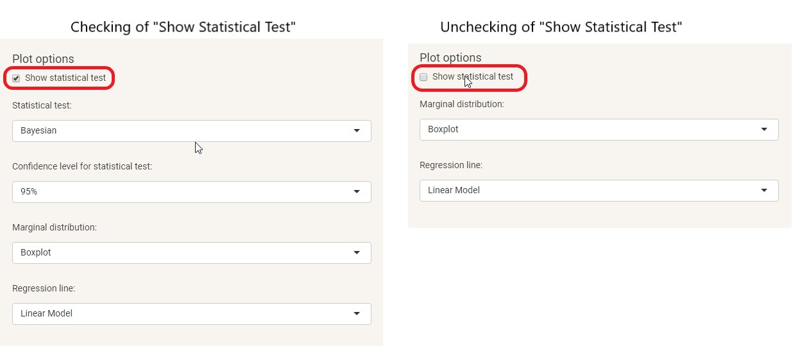Click Boxplot dropdown arrow in the unchecked-state panel
The height and width of the screenshot is (346, 793).
point(764,130)
